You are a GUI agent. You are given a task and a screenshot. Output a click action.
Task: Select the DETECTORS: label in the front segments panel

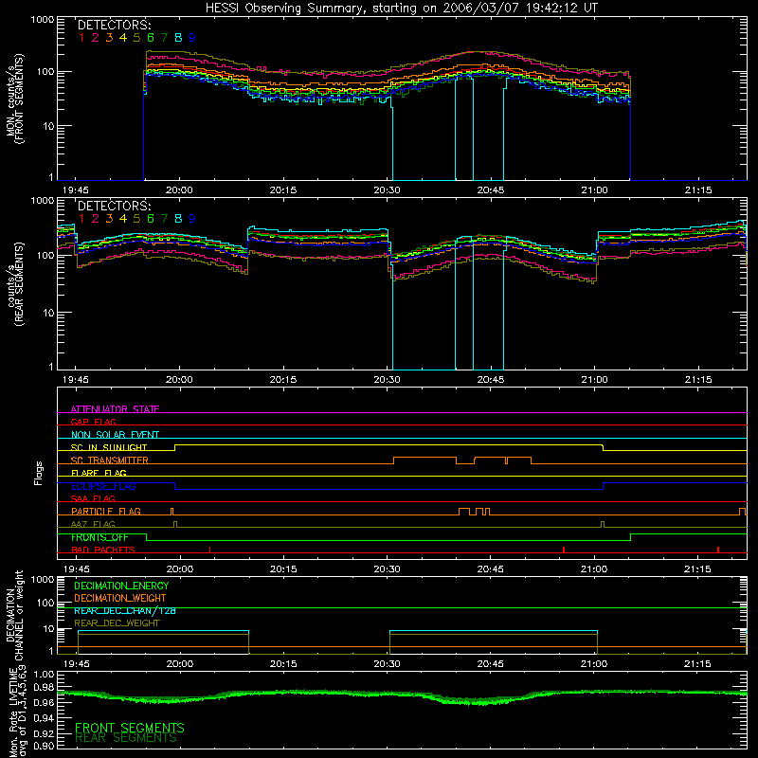115,26
